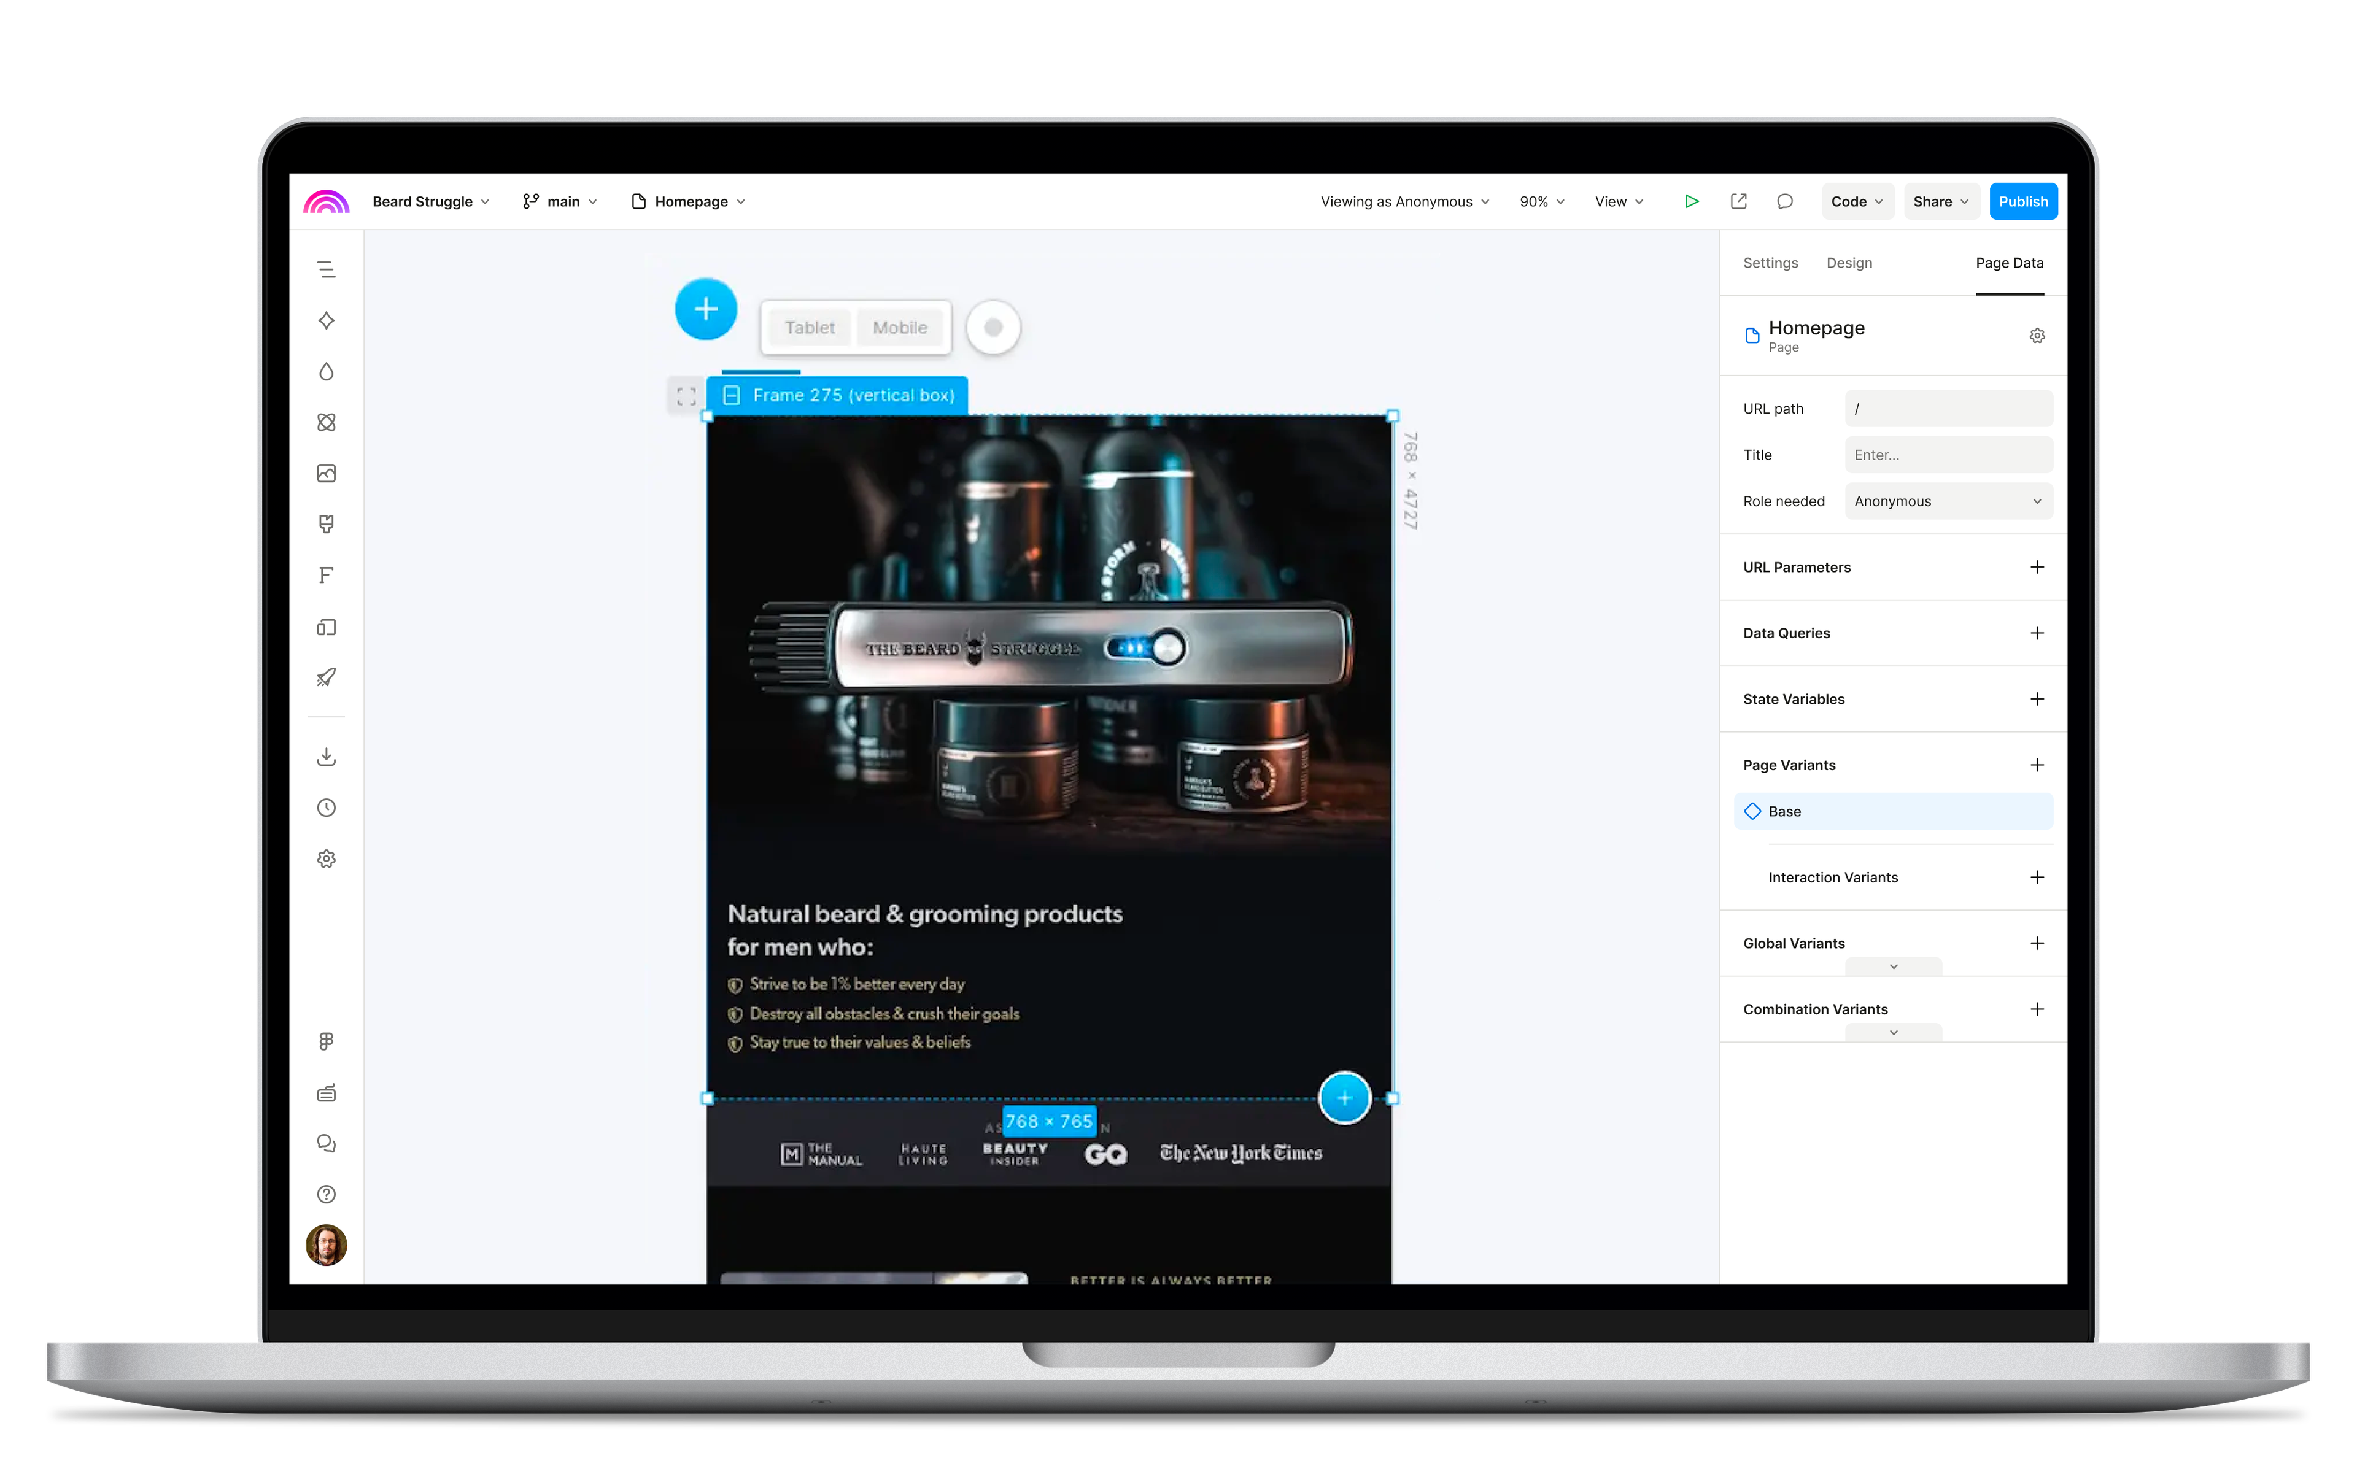Switch to the Settings tab
This screenshot has height=1458, width=2357.
click(x=1770, y=262)
